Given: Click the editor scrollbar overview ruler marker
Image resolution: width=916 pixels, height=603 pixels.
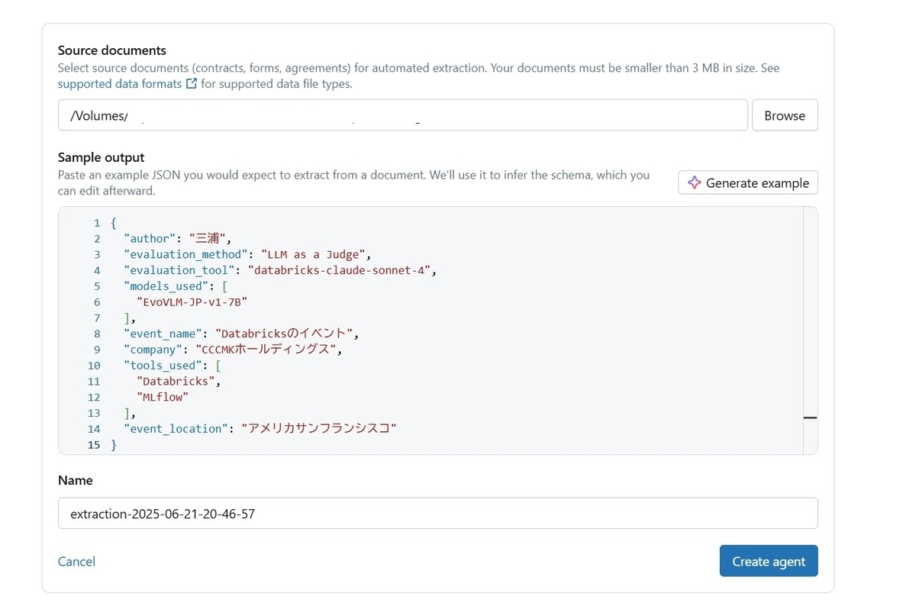Looking at the screenshot, I should pyautogui.click(x=810, y=418).
